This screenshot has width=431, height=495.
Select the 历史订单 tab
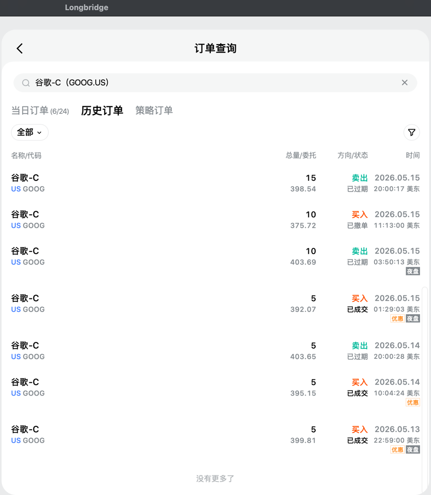click(102, 110)
